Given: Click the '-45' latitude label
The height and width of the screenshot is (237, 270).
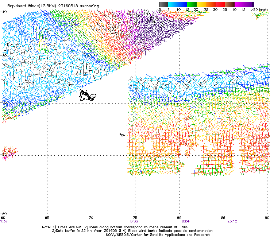Looking at the screenshot, I should pyautogui.click(x=3, y=55).
